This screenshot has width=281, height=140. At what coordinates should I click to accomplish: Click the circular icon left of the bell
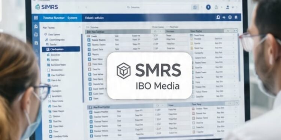click(230, 17)
